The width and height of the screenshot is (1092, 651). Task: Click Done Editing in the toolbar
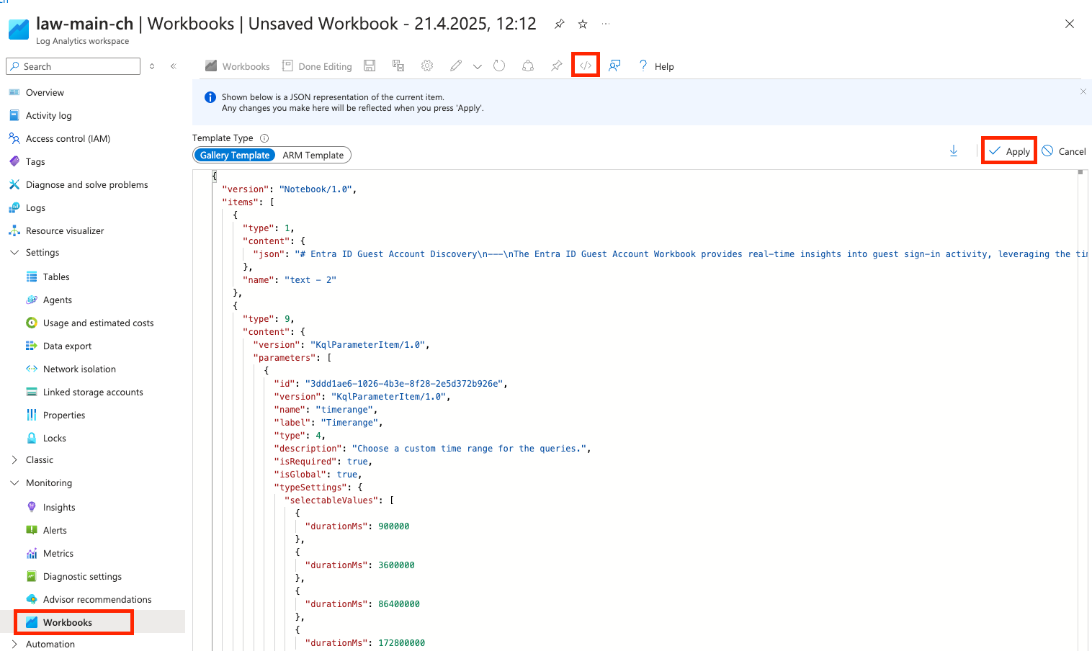(317, 66)
